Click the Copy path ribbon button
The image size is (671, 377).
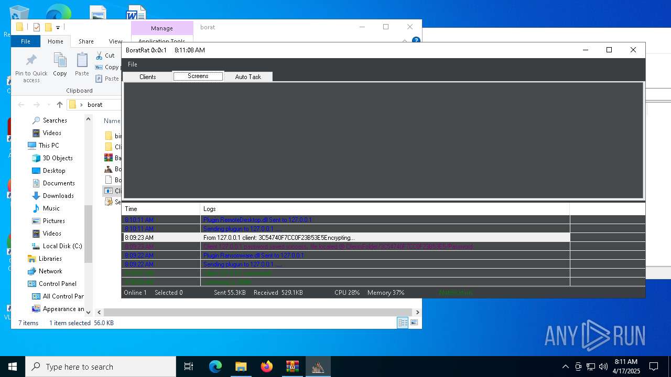[x=107, y=67]
